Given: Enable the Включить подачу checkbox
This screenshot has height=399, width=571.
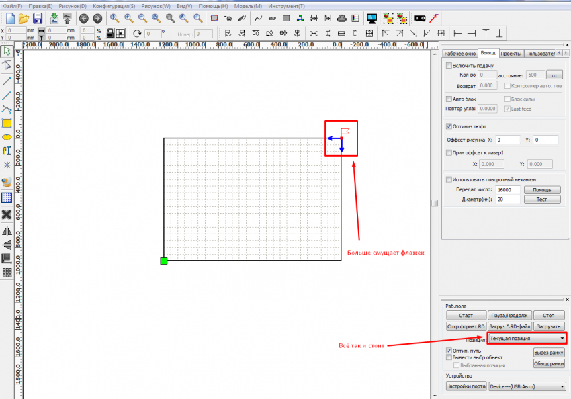Looking at the screenshot, I should (449, 65).
